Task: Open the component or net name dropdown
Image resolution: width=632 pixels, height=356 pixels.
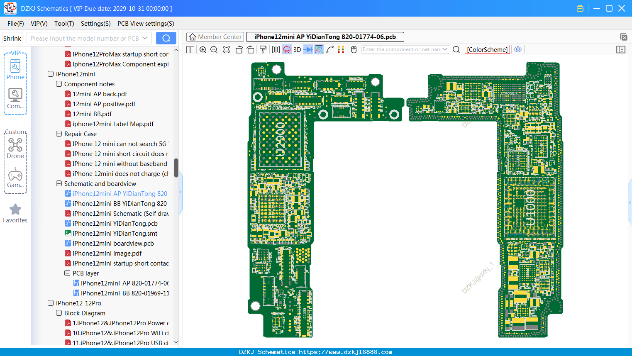Action: pos(445,49)
